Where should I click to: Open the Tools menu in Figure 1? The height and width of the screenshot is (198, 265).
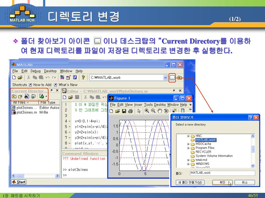pyautogui.click(x=148, y=105)
